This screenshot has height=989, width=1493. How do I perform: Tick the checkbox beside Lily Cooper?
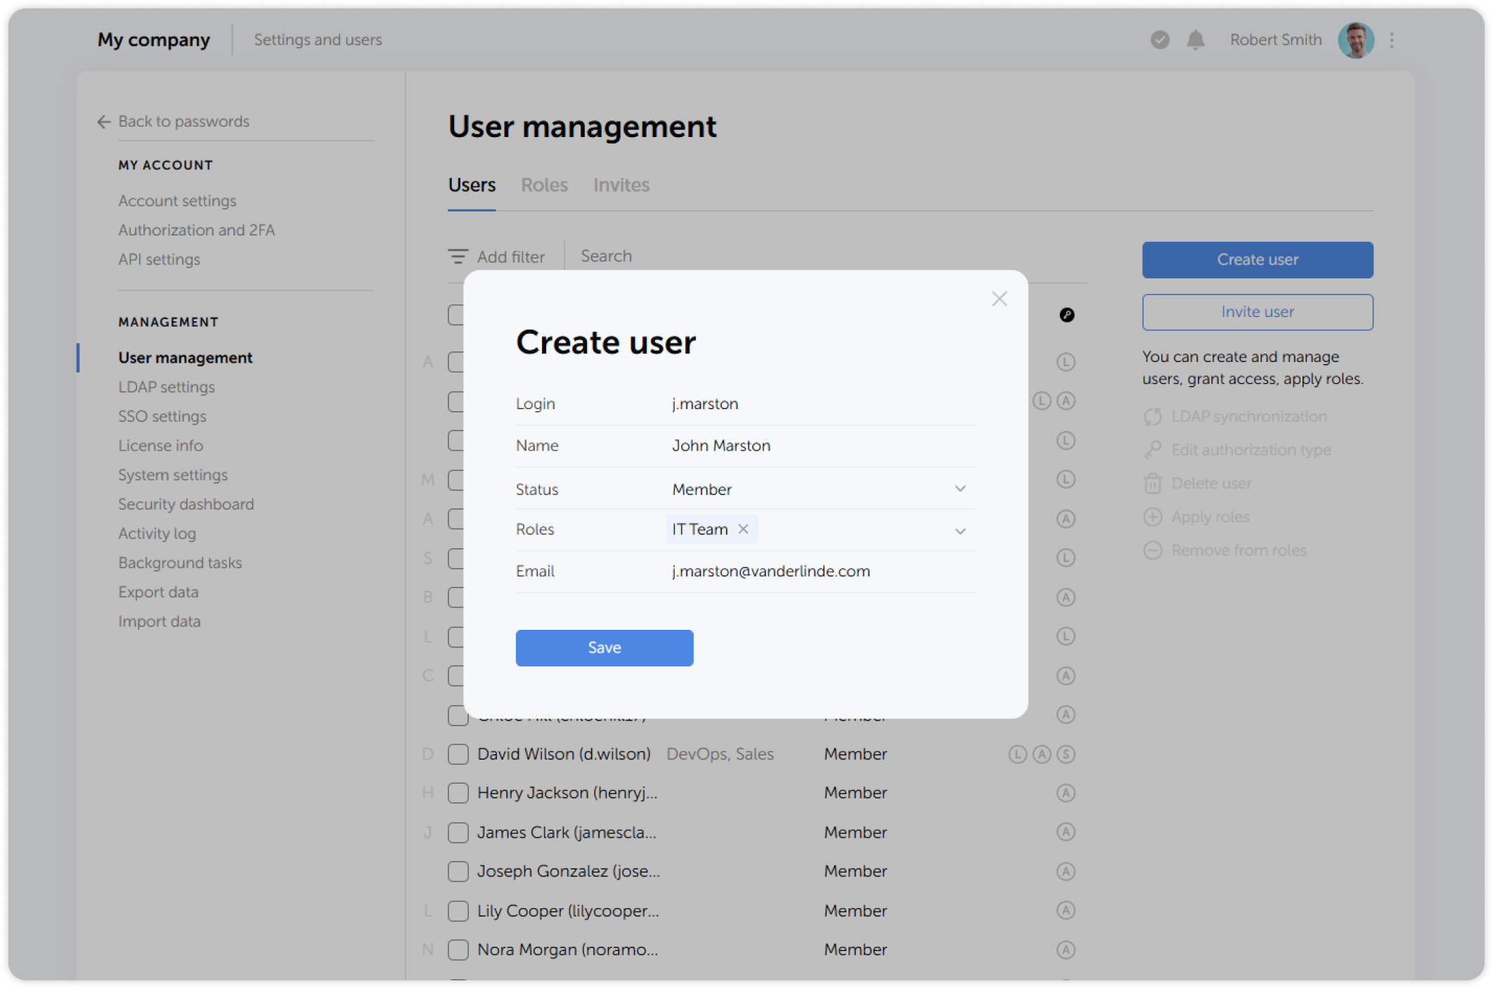coord(458,910)
